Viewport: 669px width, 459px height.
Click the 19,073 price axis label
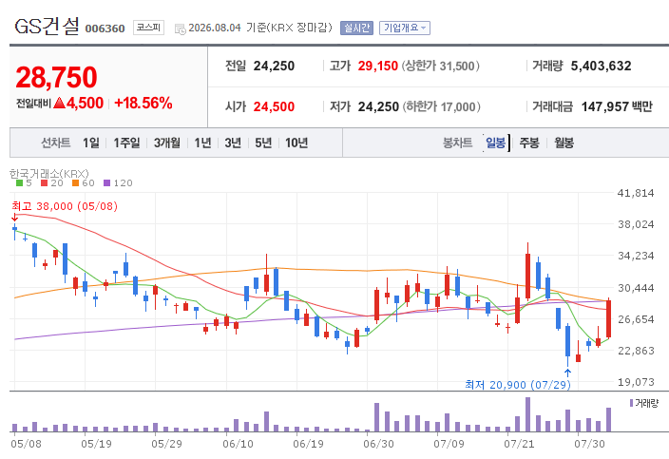pyautogui.click(x=636, y=382)
